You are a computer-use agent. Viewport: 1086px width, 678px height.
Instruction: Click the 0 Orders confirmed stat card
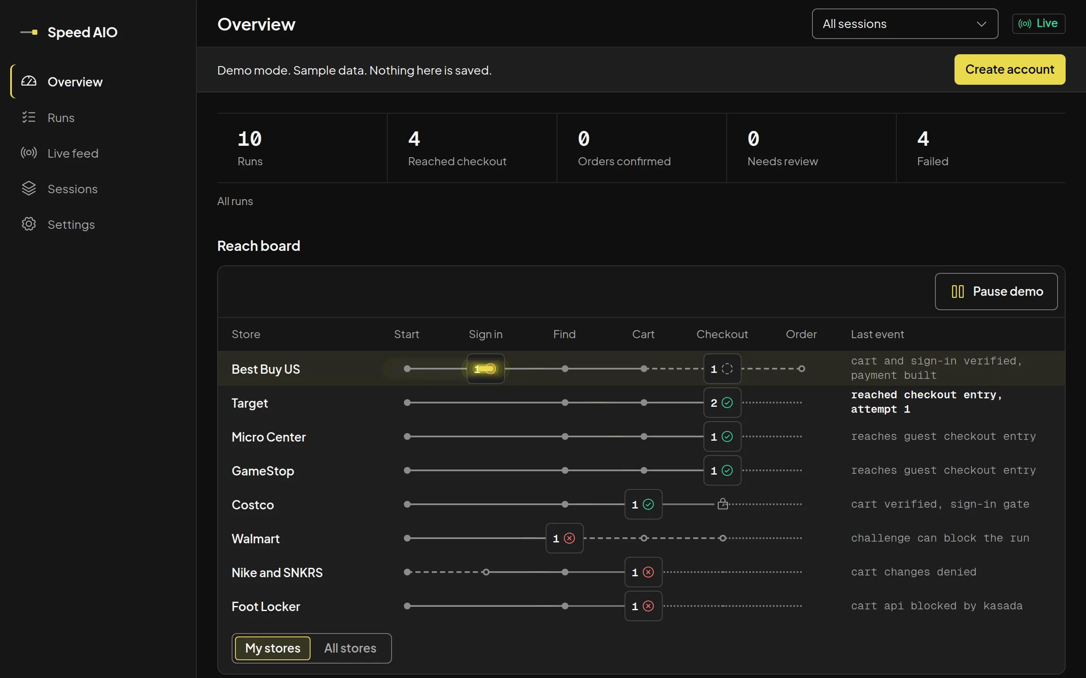[642, 148]
